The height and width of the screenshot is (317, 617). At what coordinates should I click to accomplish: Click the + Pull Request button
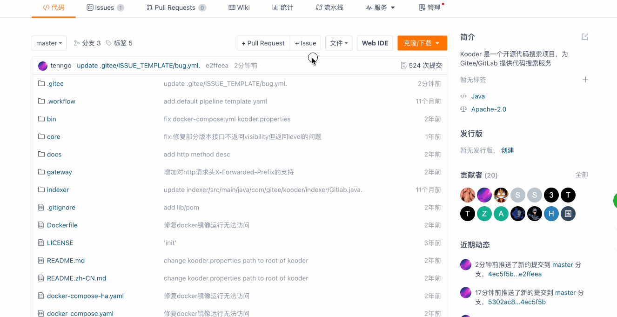point(263,43)
